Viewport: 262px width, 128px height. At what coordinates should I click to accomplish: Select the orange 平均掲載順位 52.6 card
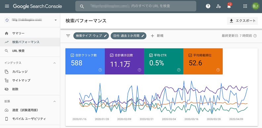[203, 61]
